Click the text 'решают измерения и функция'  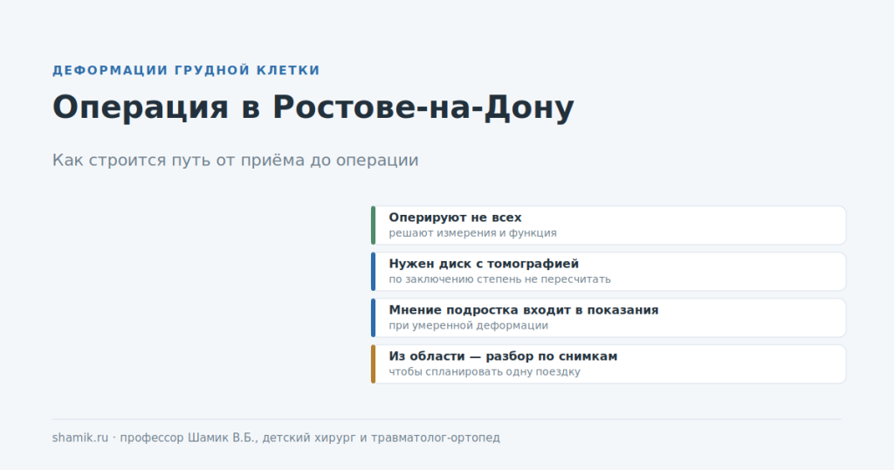[472, 232]
